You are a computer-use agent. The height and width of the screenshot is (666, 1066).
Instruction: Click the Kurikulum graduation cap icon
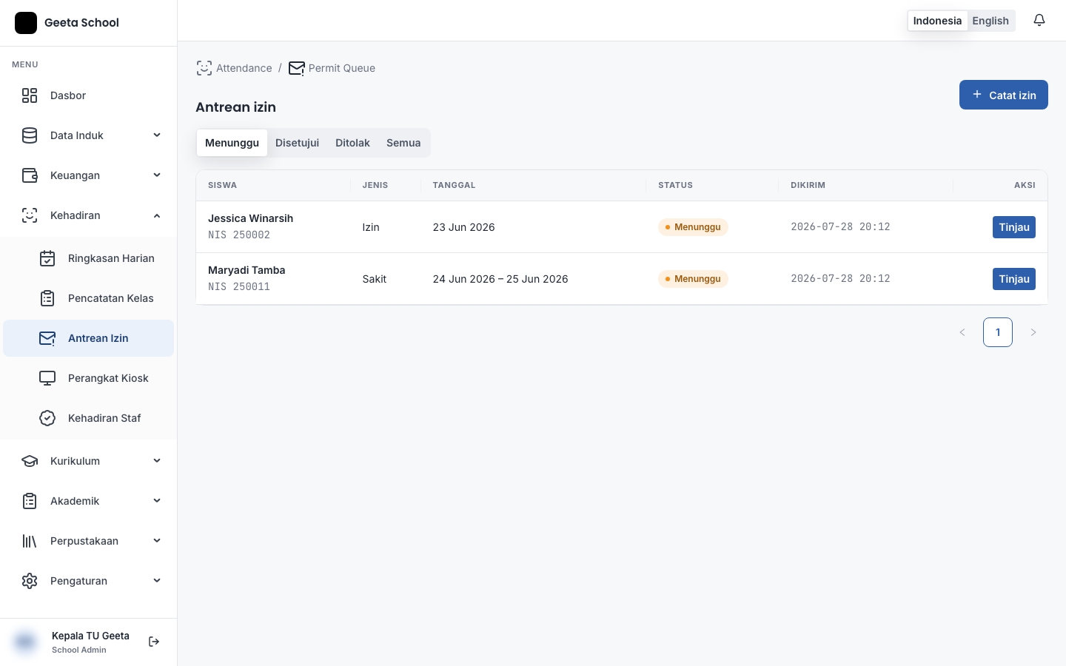[x=30, y=461]
